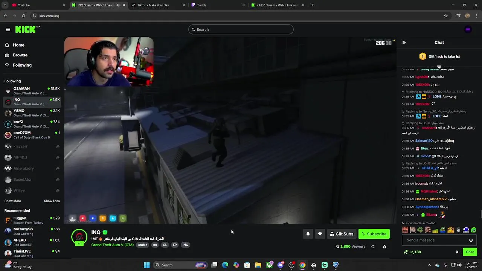Click the chat scrollbar
Screen dimensions: 482x271
tap(481, 214)
